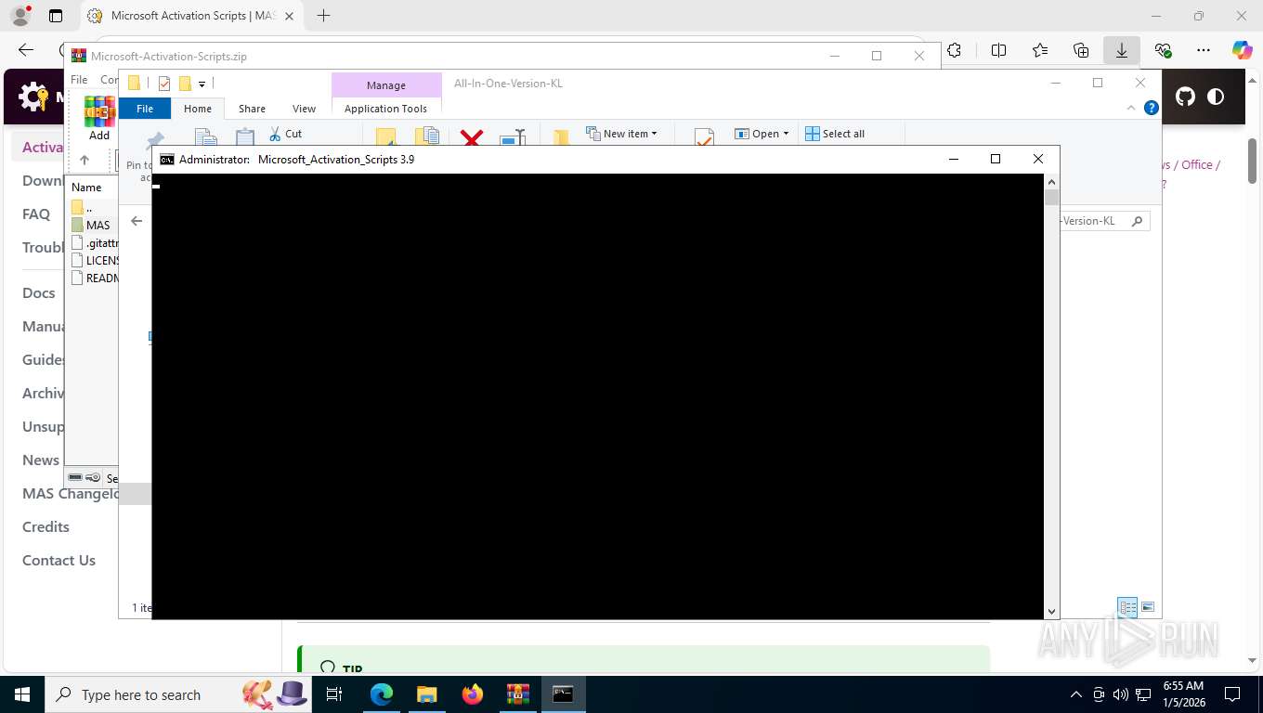Open Edge Collections icon
The image size is (1263, 713).
(x=1080, y=51)
